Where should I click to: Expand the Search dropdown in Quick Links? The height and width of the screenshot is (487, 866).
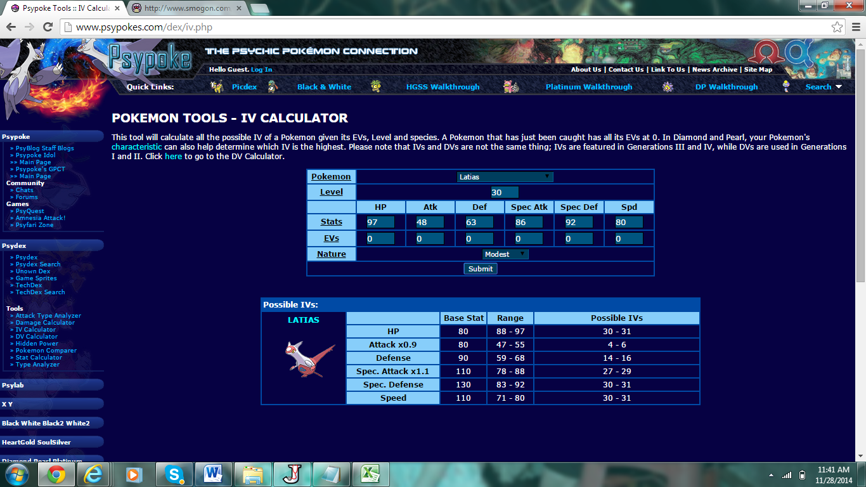(838, 87)
